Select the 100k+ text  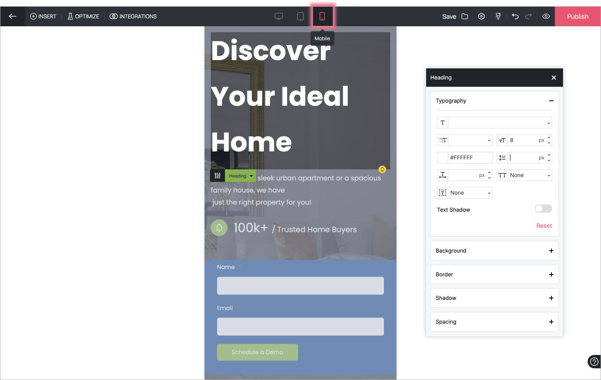click(250, 228)
